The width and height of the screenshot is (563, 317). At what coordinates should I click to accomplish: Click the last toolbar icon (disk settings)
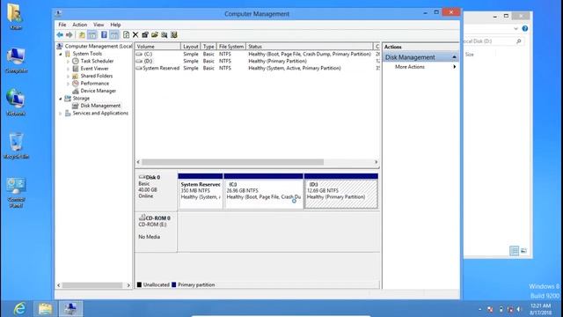[x=174, y=35]
